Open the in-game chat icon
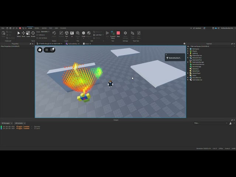Image resolution: width=236 pixels, height=177 pixels. point(52,50)
